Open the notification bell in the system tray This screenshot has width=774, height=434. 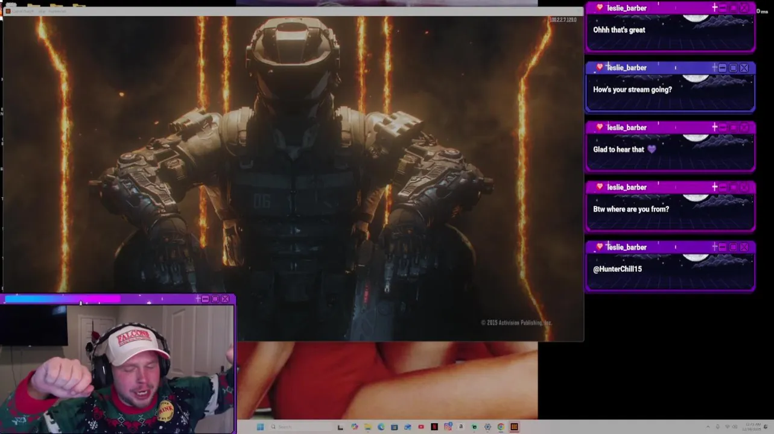766,427
